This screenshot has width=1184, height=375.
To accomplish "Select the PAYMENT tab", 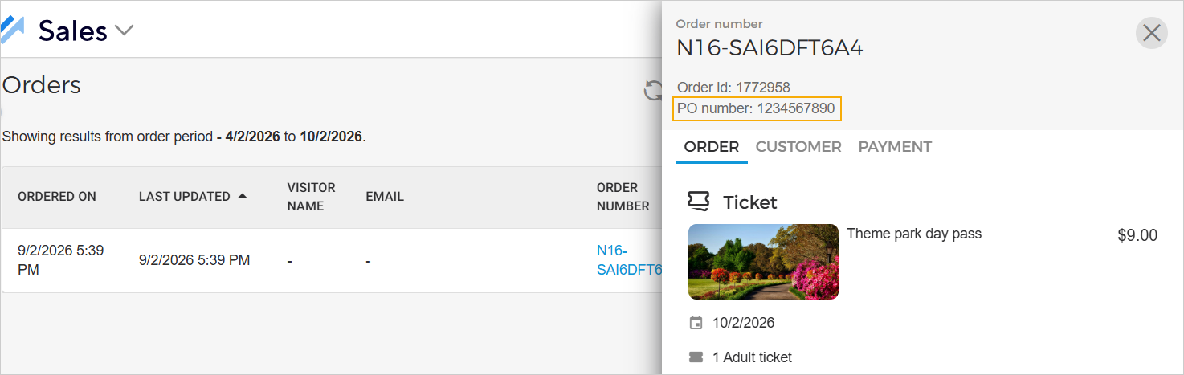I will click(x=895, y=147).
